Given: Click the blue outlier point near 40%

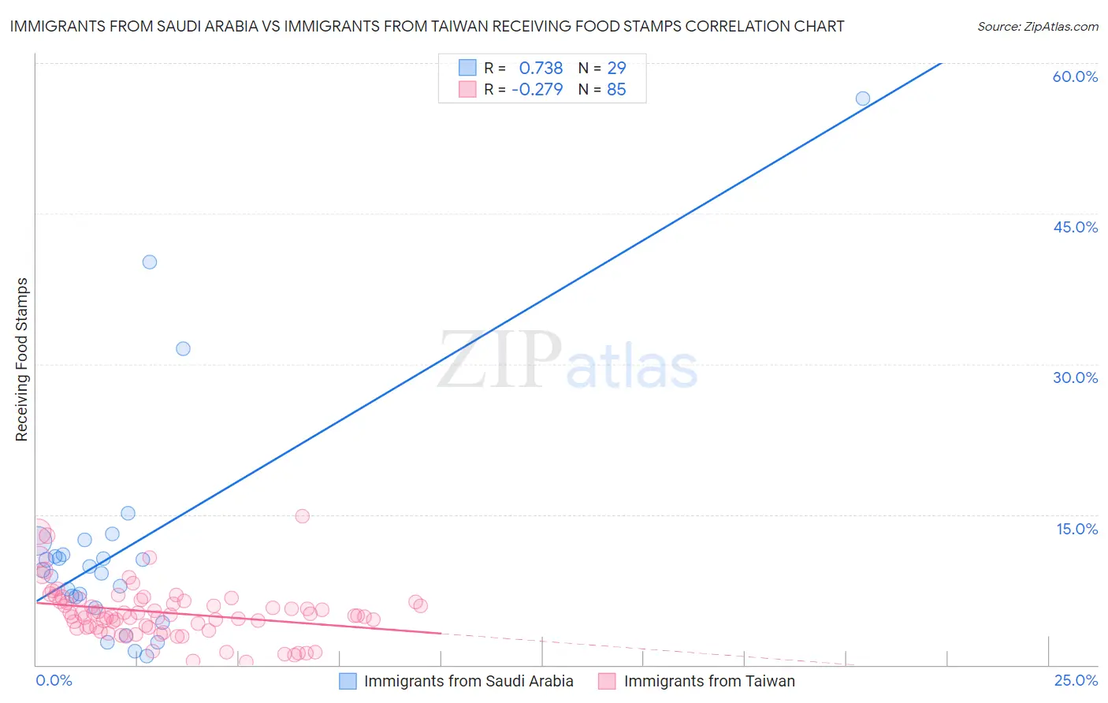Looking at the screenshot, I should 150,262.
